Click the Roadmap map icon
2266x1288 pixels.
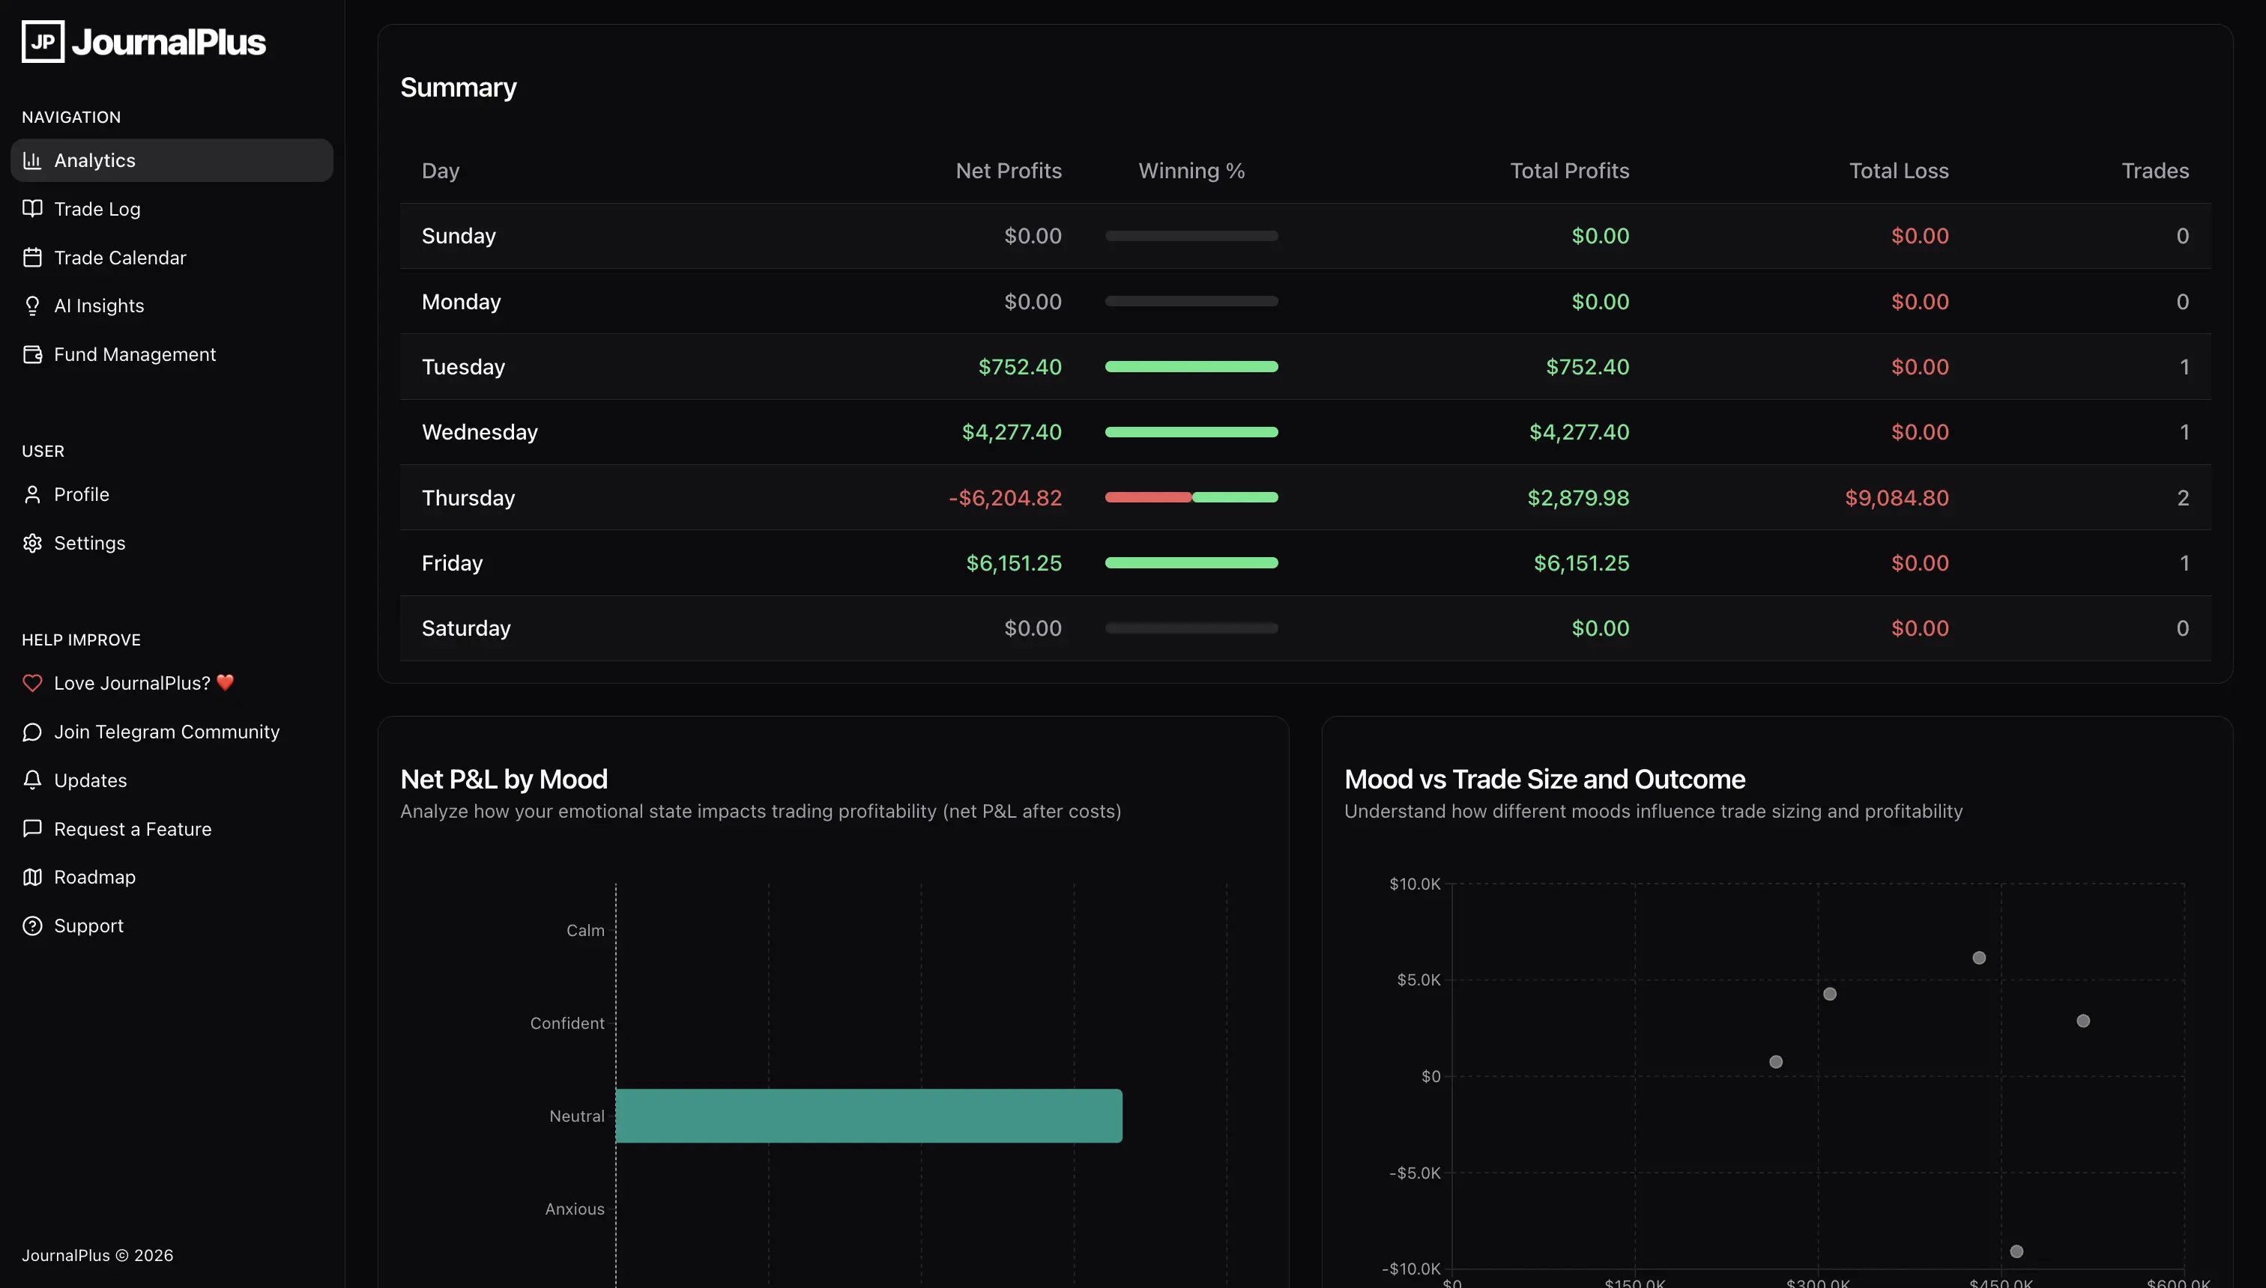[33, 878]
